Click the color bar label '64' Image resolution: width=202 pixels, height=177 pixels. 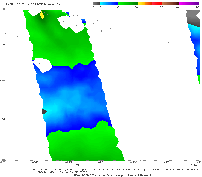(178, 7)
